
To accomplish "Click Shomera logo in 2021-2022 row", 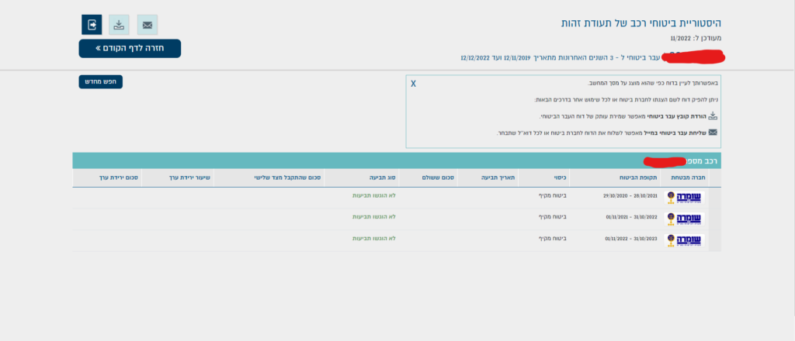I will (x=684, y=219).
